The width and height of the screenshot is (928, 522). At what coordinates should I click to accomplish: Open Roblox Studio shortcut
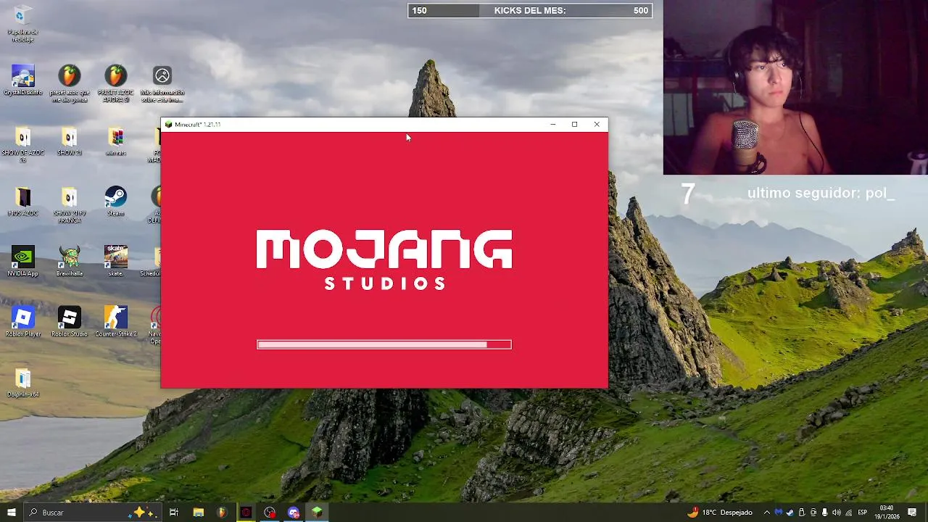70,322
